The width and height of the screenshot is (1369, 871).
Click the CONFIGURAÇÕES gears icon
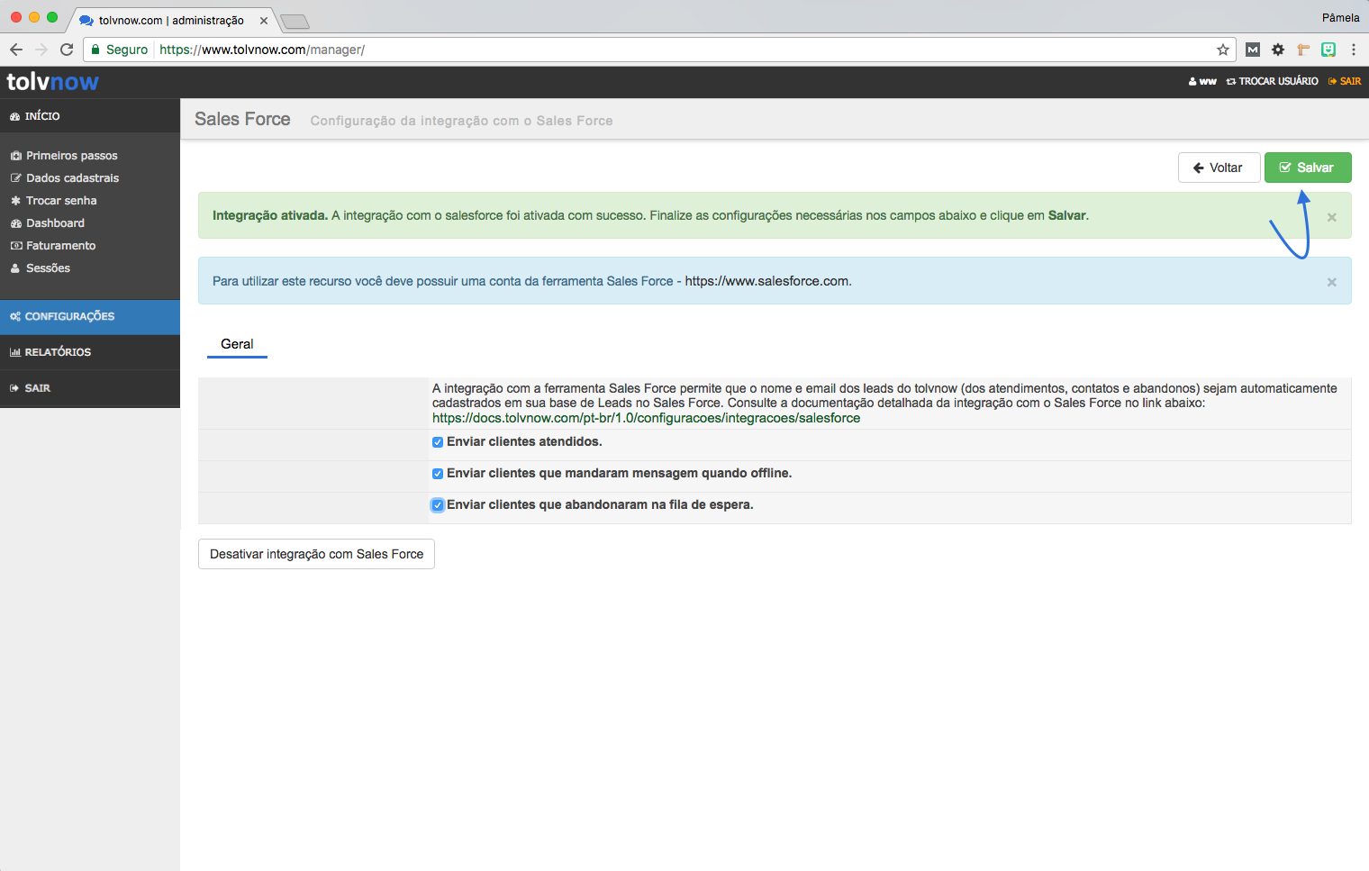(x=15, y=317)
